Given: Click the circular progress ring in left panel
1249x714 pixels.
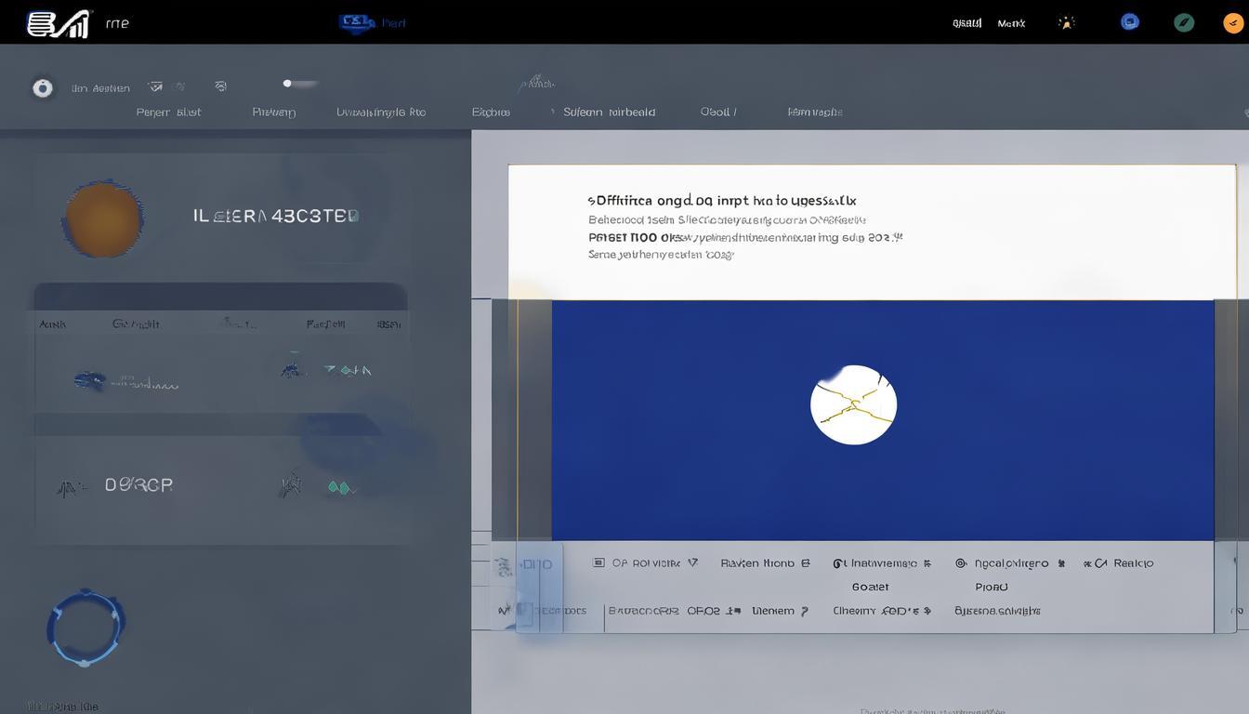Looking at the screenshot, I should 85,626.
